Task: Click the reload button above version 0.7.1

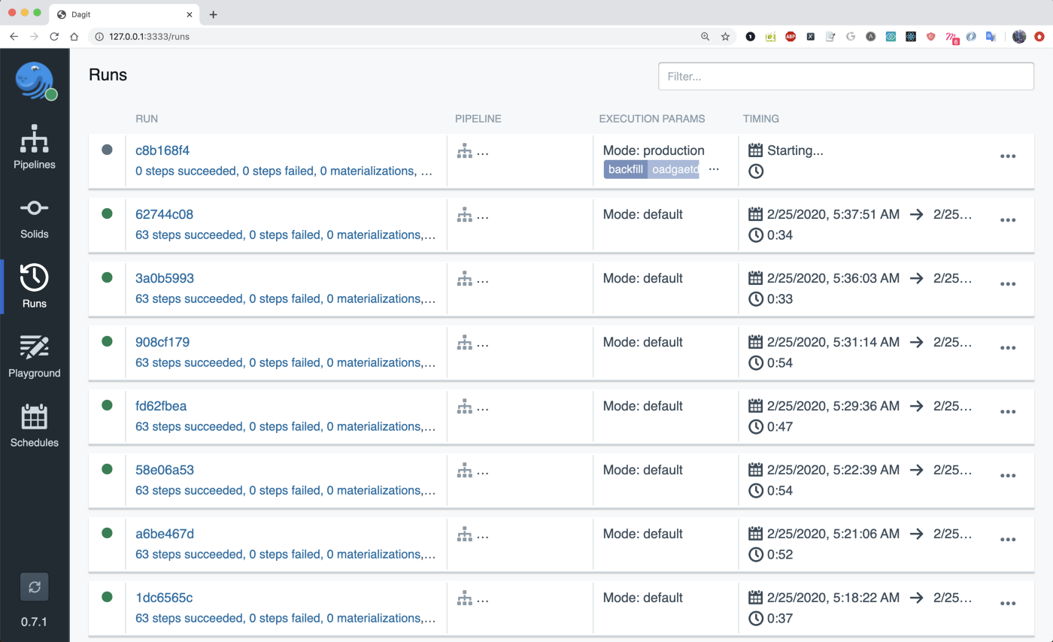Action: coord(35,587)
